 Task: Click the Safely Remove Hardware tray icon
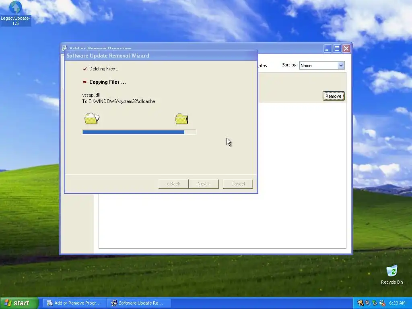pyautogui.click(x=375, y=303)
